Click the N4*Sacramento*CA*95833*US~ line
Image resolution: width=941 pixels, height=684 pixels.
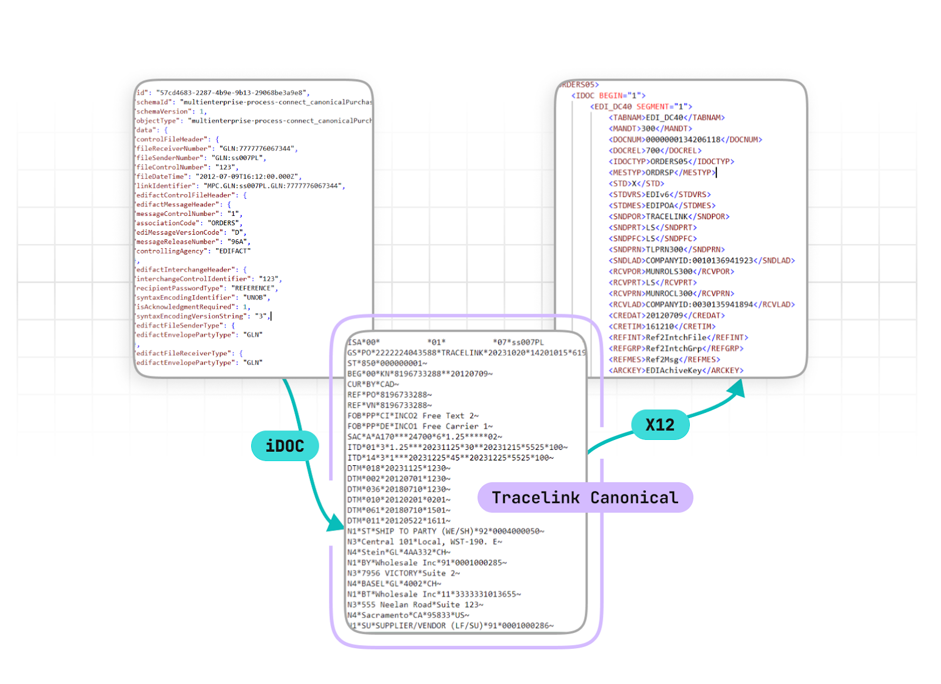pyautogui.click(x=408, y=616)
